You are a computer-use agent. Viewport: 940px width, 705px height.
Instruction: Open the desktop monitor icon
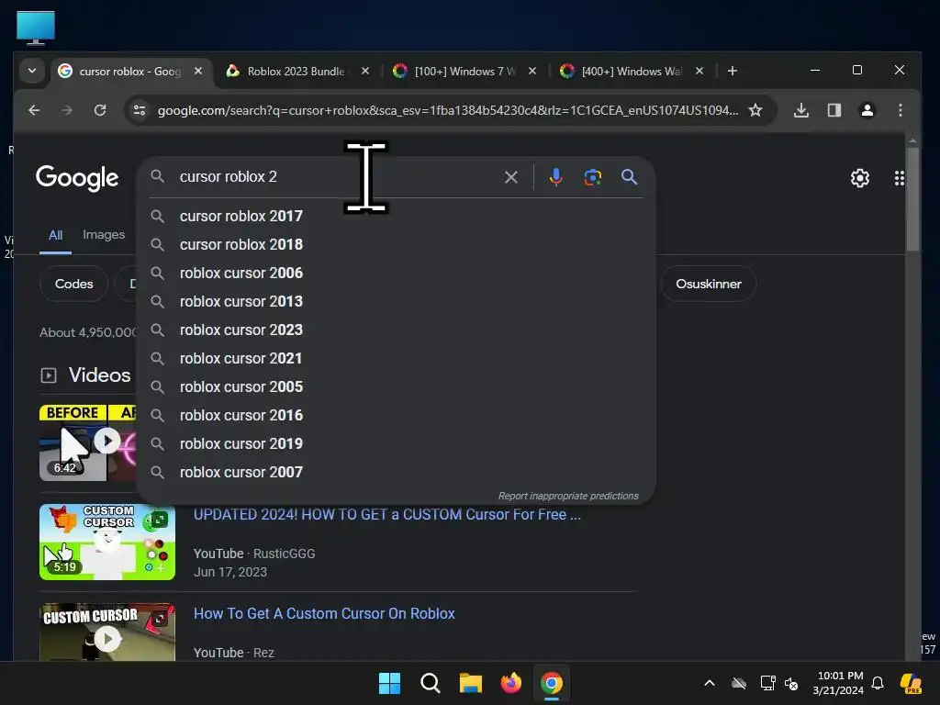(36, 28)
